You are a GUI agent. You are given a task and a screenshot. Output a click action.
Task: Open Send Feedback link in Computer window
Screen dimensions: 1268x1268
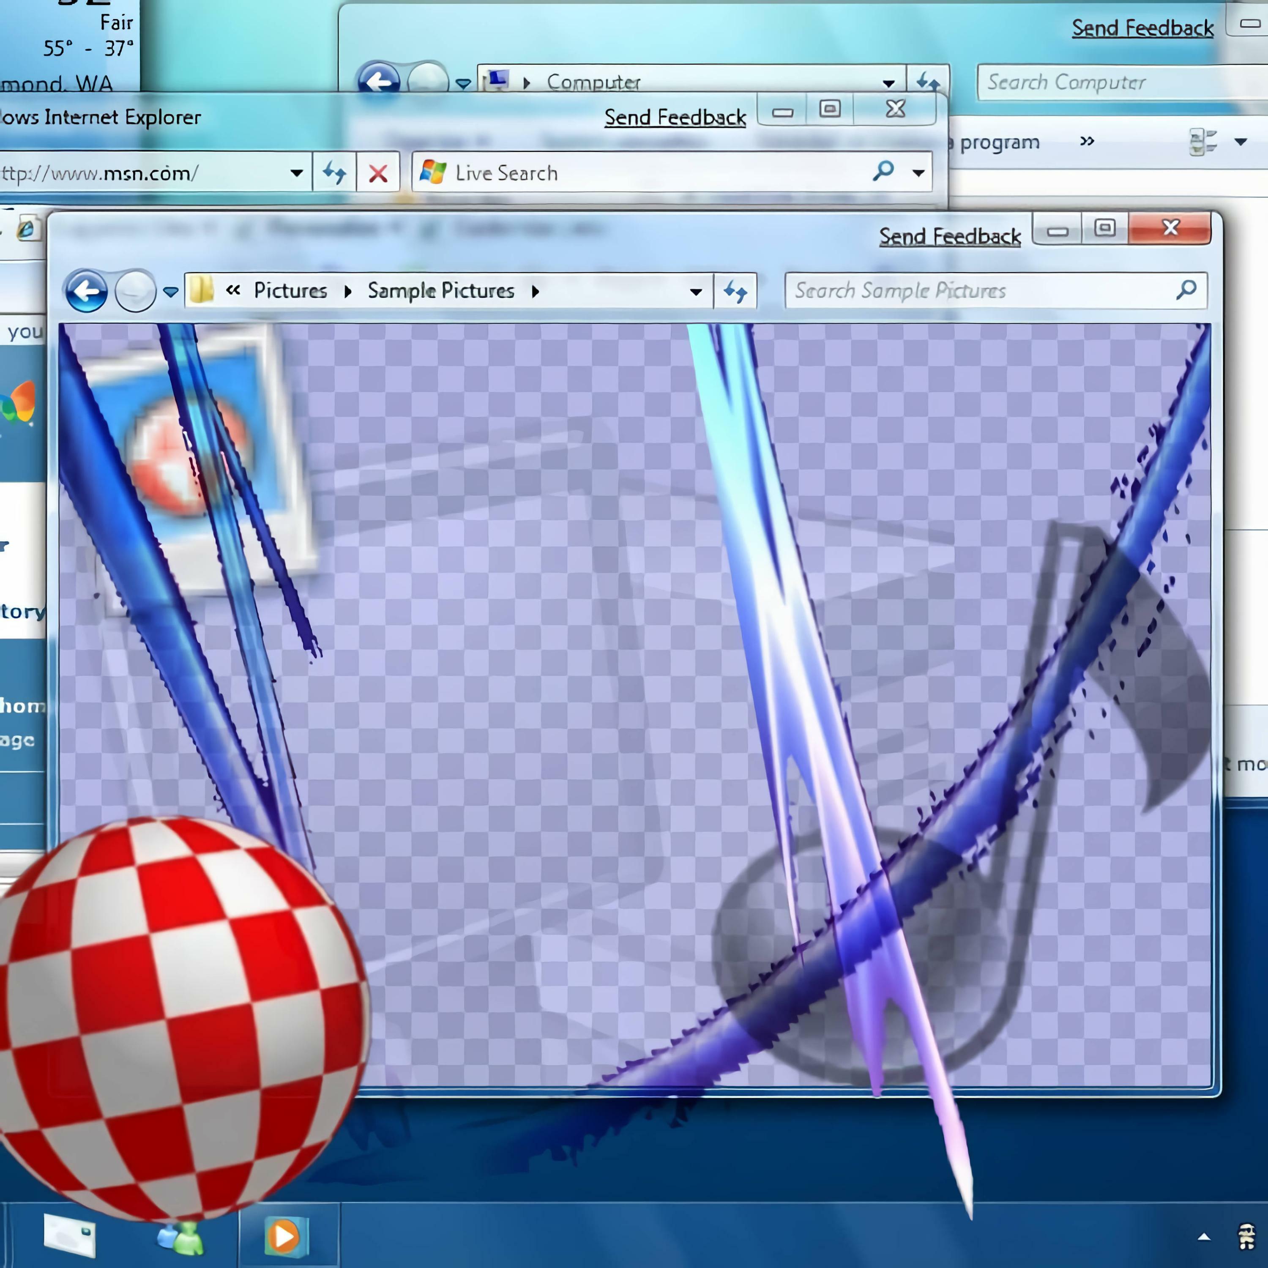pyautogui.click(x=1142, y=28)
